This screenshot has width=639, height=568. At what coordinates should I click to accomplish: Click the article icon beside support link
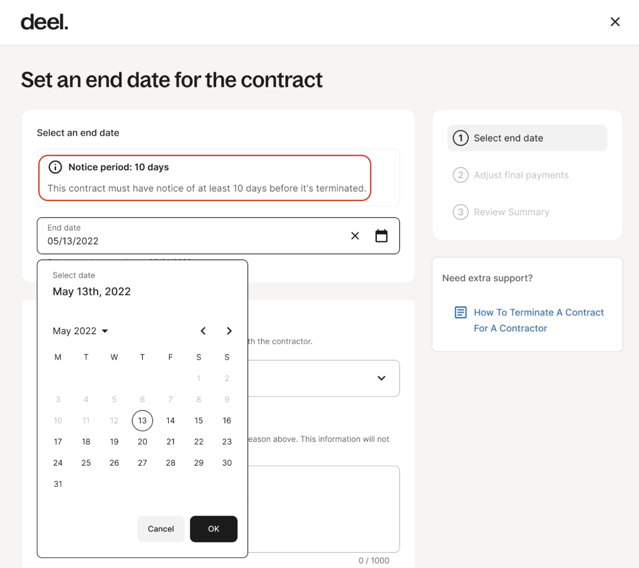click(461, 312)
